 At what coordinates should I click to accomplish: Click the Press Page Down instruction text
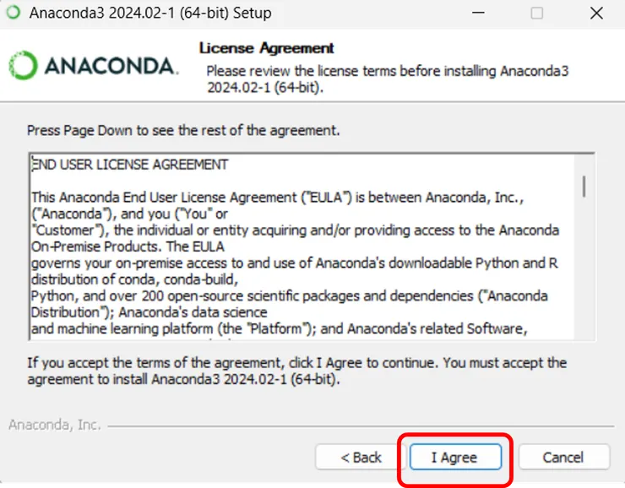coord(183,131)
